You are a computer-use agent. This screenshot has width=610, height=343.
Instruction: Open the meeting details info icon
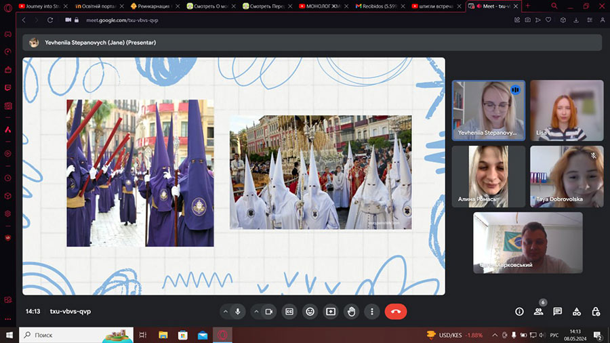point(519,312)
